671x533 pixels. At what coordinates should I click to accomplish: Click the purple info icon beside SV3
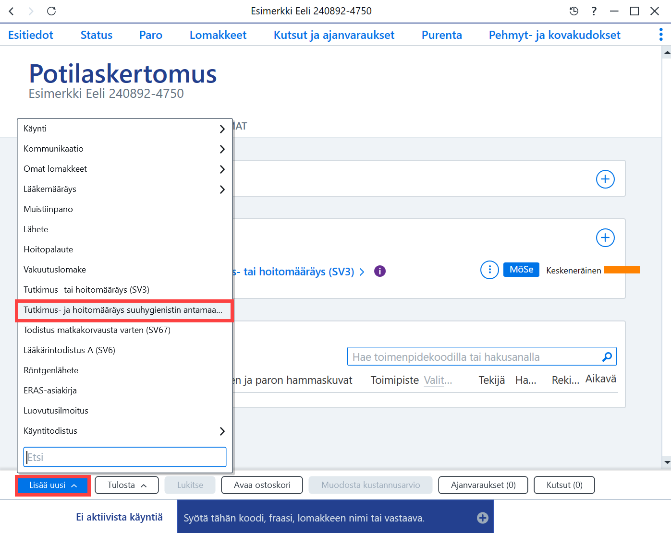click(x=380, y=271)
